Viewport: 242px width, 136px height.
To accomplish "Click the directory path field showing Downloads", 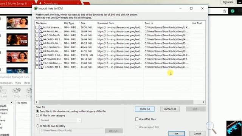I will (71, 131).
